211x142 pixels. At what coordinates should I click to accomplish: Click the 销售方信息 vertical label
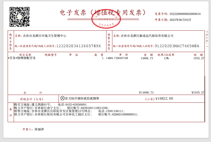click(x=109, y=41)
